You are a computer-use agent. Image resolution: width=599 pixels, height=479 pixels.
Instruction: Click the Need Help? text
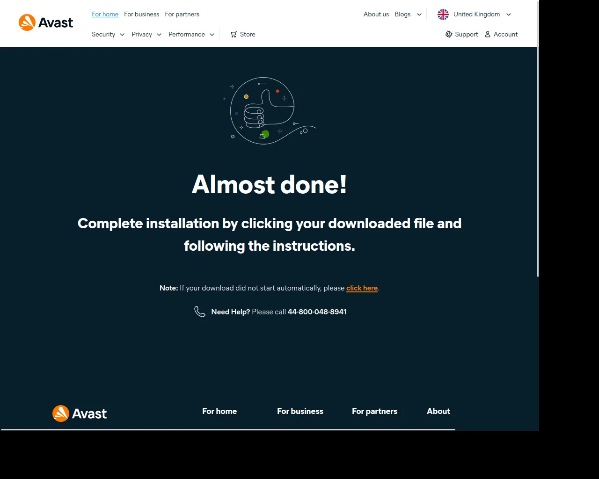tap(231, 312)
